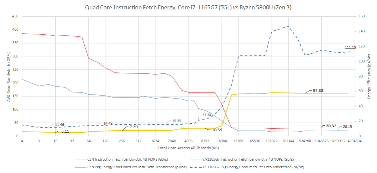Click the 450 tick on left axis

pos(15,16)
